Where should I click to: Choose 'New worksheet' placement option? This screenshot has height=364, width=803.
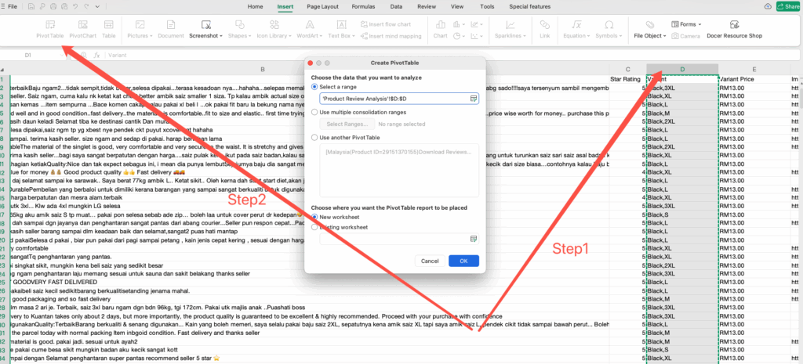point(314,216)
